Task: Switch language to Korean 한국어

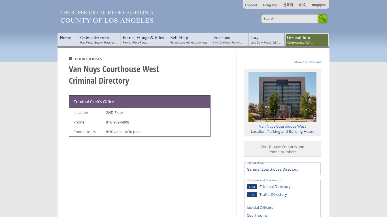Action: [288, 5]
